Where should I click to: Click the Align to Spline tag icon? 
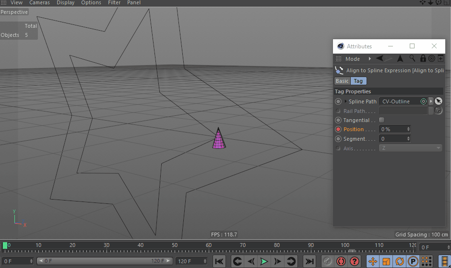[339, 70]
